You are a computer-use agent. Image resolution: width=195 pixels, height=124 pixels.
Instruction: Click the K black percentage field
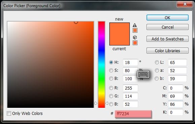[175, 112]
